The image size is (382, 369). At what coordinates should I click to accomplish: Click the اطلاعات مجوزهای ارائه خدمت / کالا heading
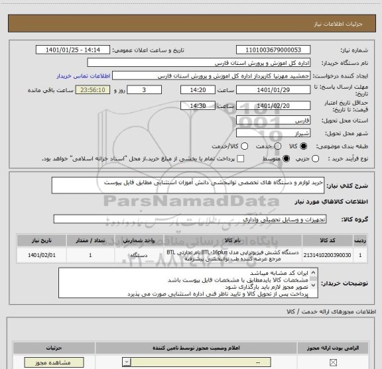pyautogui.click(x=332, y=311)
